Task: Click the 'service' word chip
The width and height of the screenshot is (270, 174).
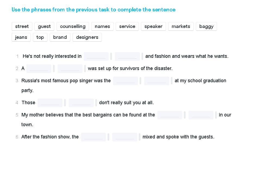Action: (127, 26)
